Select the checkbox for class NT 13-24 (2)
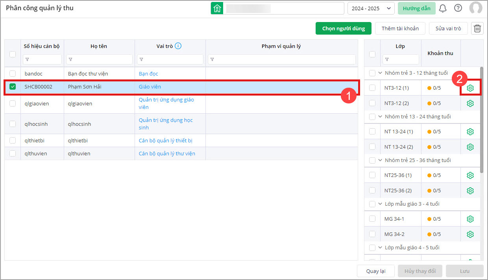 tap(372, 147)
